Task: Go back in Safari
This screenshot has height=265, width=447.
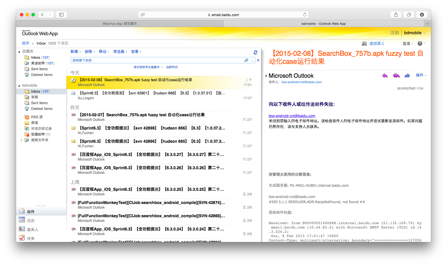Action: coord(42,15)
